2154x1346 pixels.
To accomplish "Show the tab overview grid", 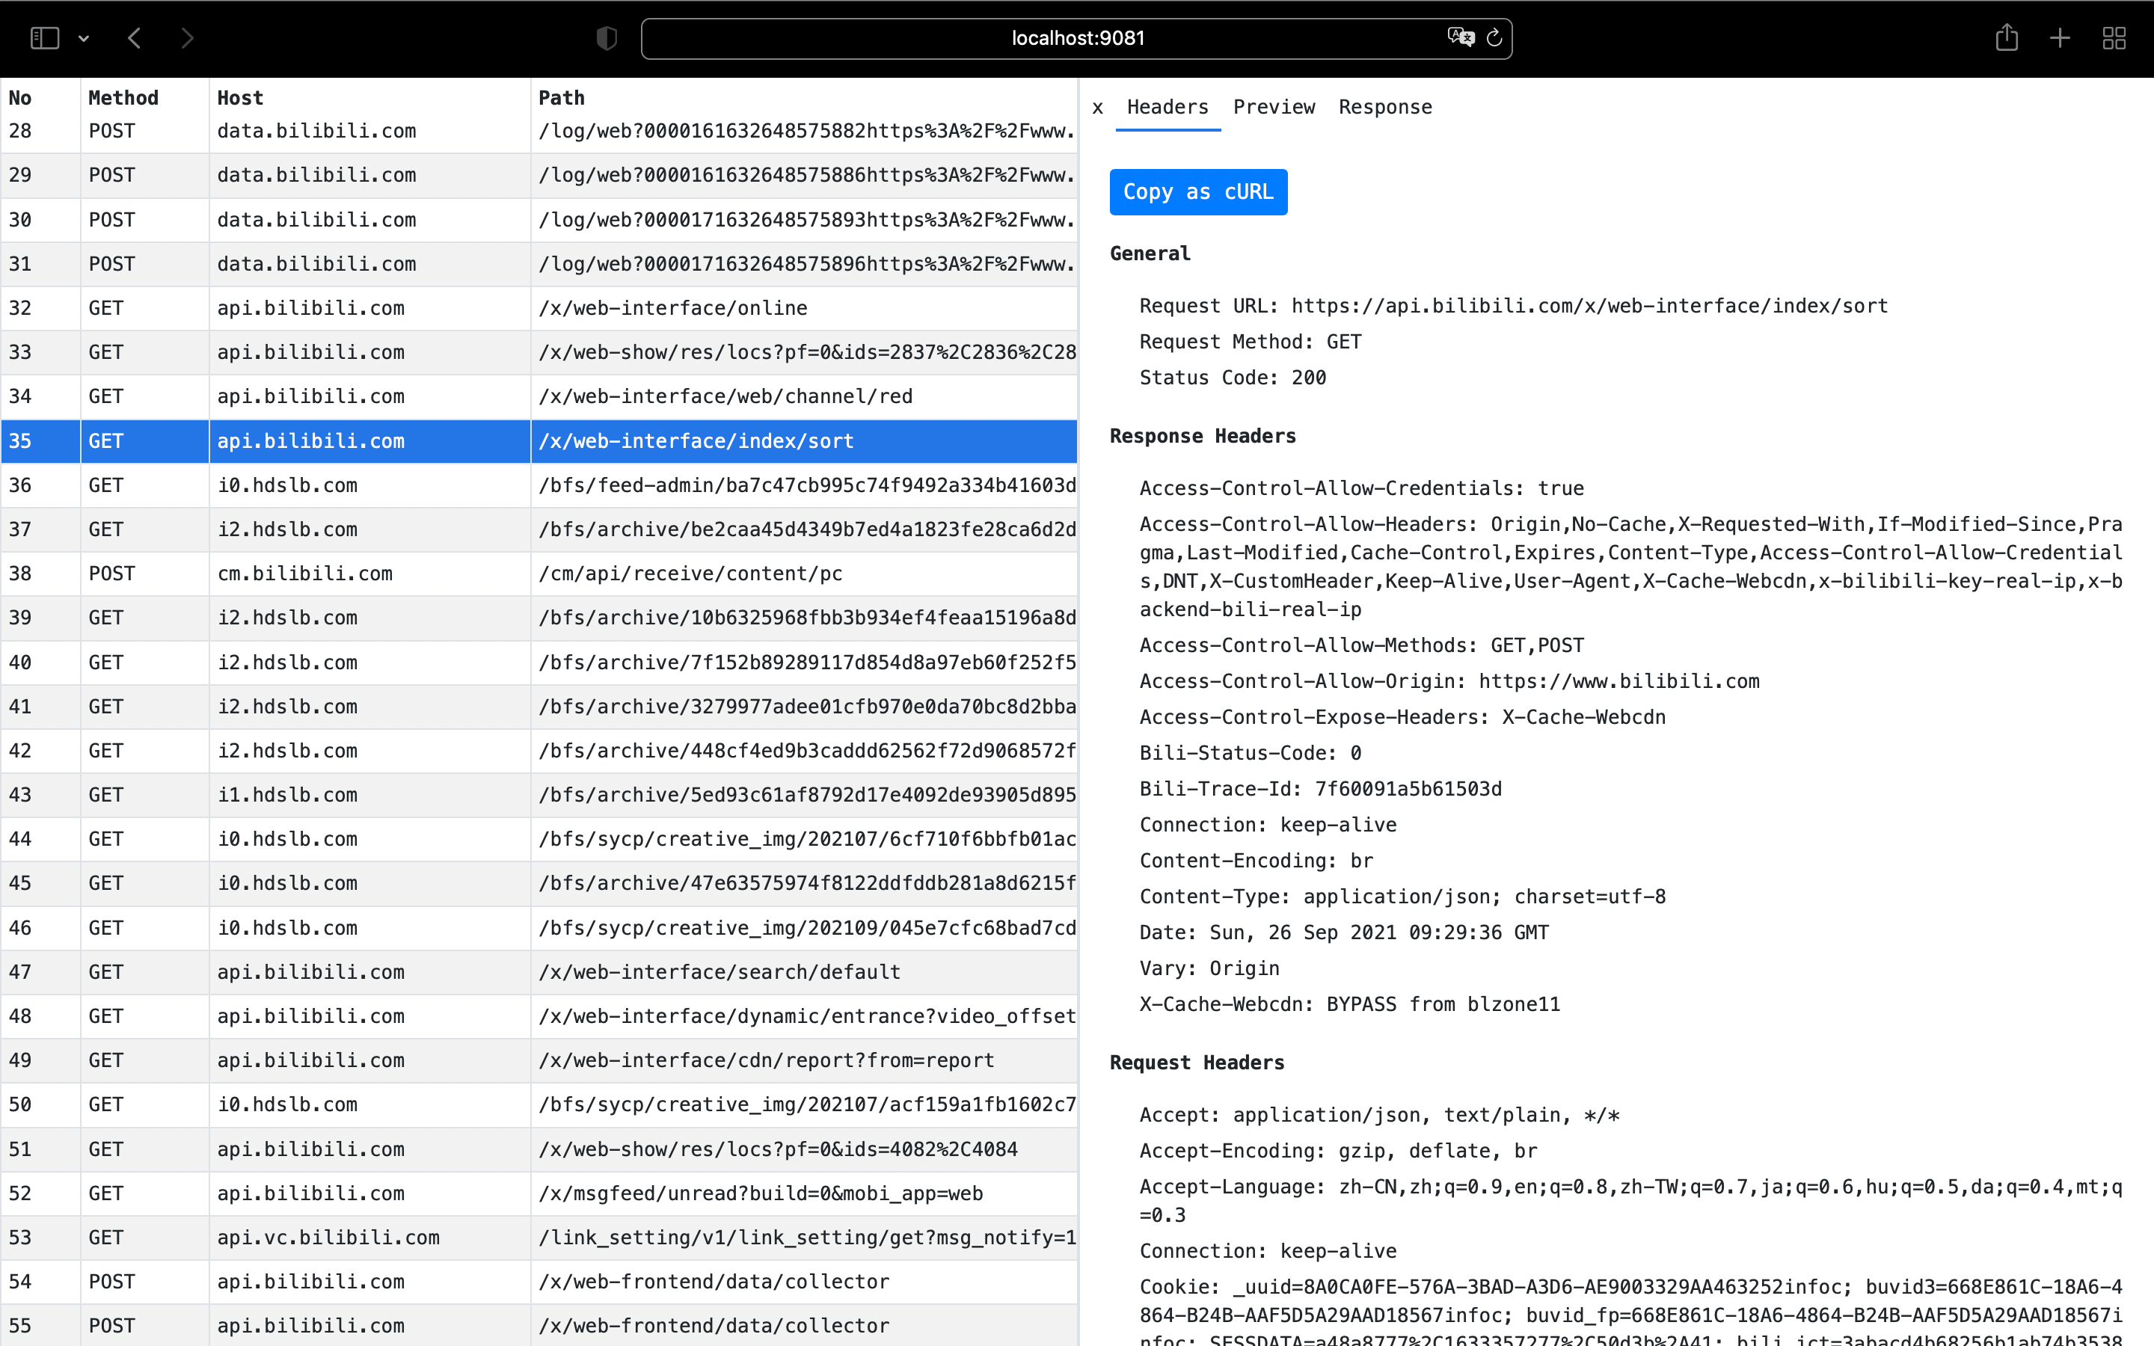I will point(2114,38).
